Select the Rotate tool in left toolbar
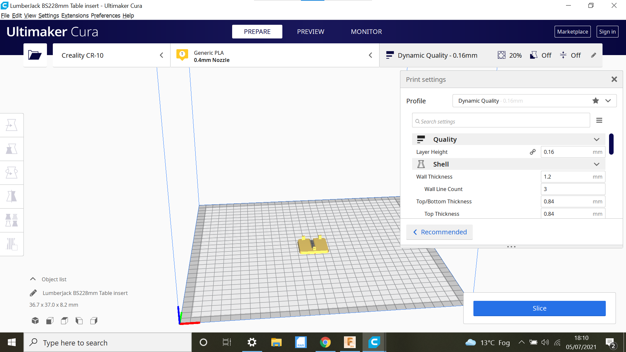Viewport: 626px width, 352px height. tap(12, 172)
